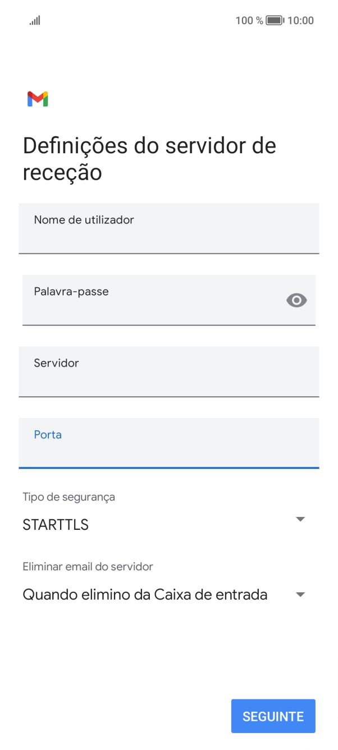Hide the password with the eye toggle

297,300
